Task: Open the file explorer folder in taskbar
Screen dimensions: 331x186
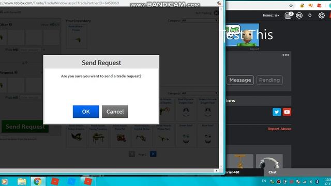Action: click(22, 181)
